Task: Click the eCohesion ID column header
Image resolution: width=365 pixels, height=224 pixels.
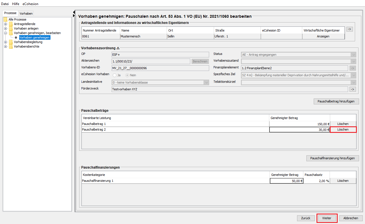Action: (282, 30)
